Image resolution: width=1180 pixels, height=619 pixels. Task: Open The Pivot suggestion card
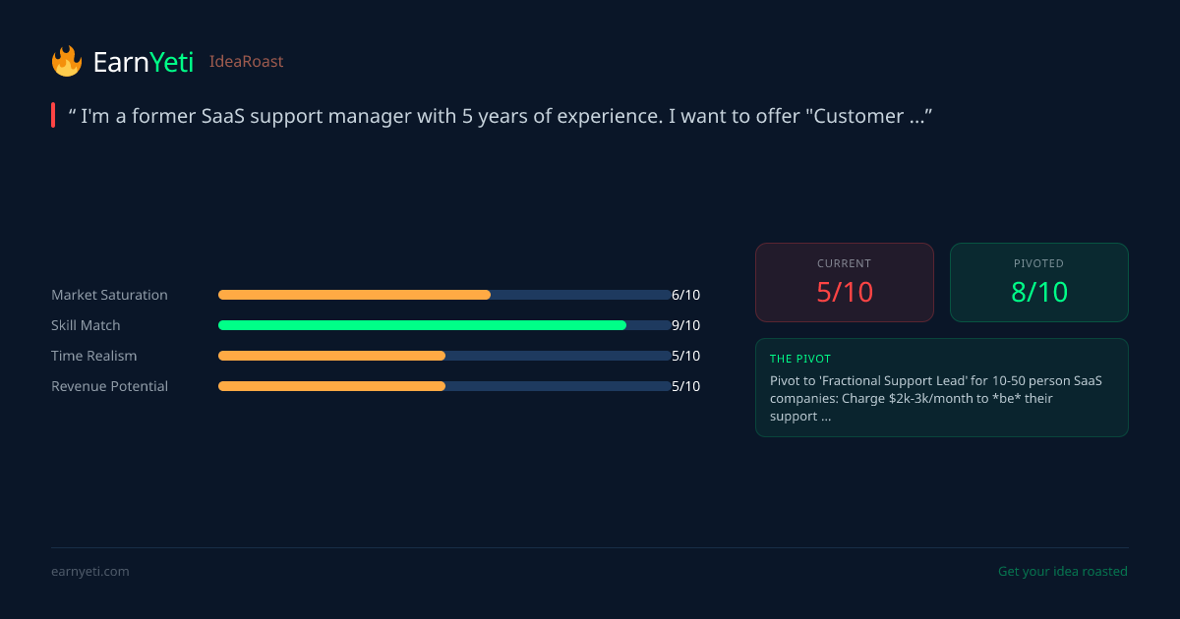point(941,388)
